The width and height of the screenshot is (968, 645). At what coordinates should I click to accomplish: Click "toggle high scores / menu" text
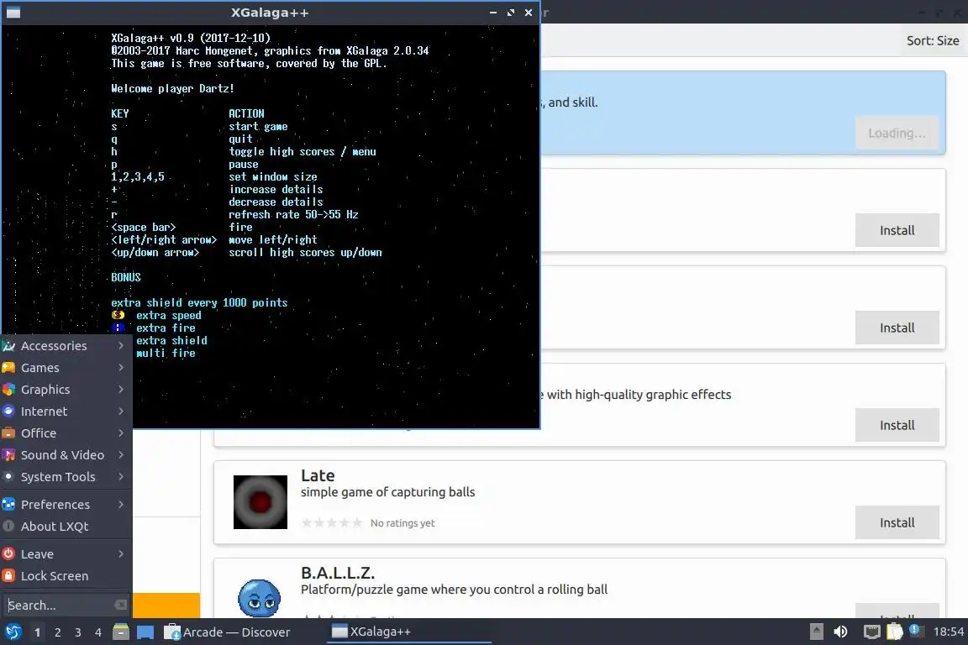click(x=302, y=152)
